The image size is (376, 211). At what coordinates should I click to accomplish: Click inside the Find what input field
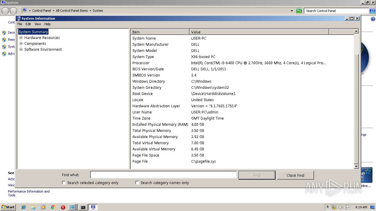coord(163,175)
